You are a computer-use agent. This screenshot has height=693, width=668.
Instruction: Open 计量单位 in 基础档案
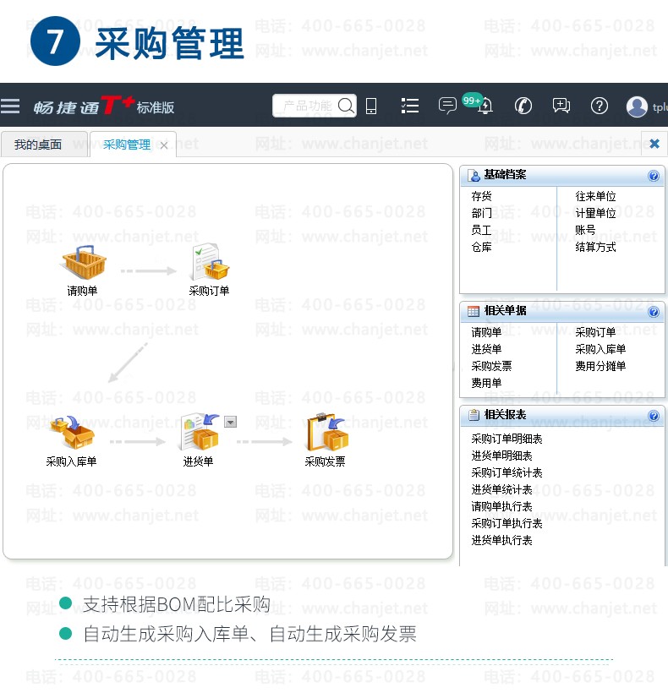pyautogui.click(x=595, y=214)
